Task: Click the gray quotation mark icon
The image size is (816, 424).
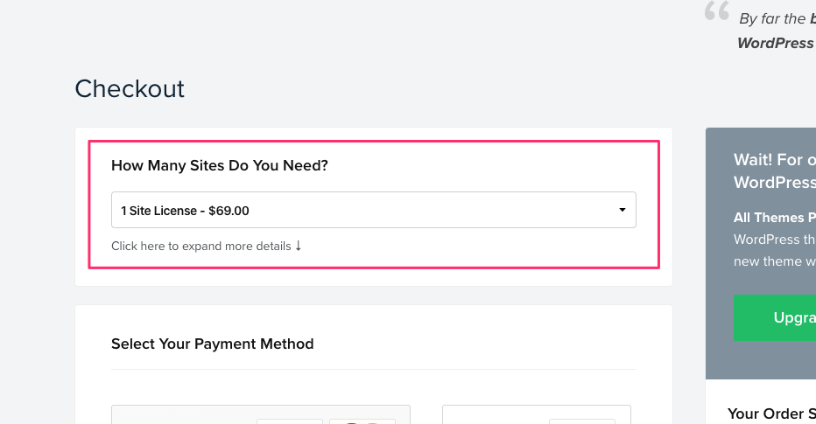Action: (x=717, y=10)
